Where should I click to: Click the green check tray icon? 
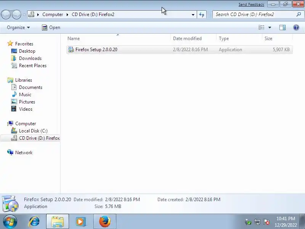pos(248,222)
